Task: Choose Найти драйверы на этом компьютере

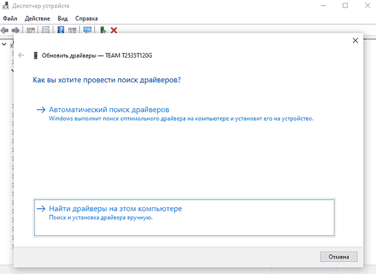Action: point(184,218)
